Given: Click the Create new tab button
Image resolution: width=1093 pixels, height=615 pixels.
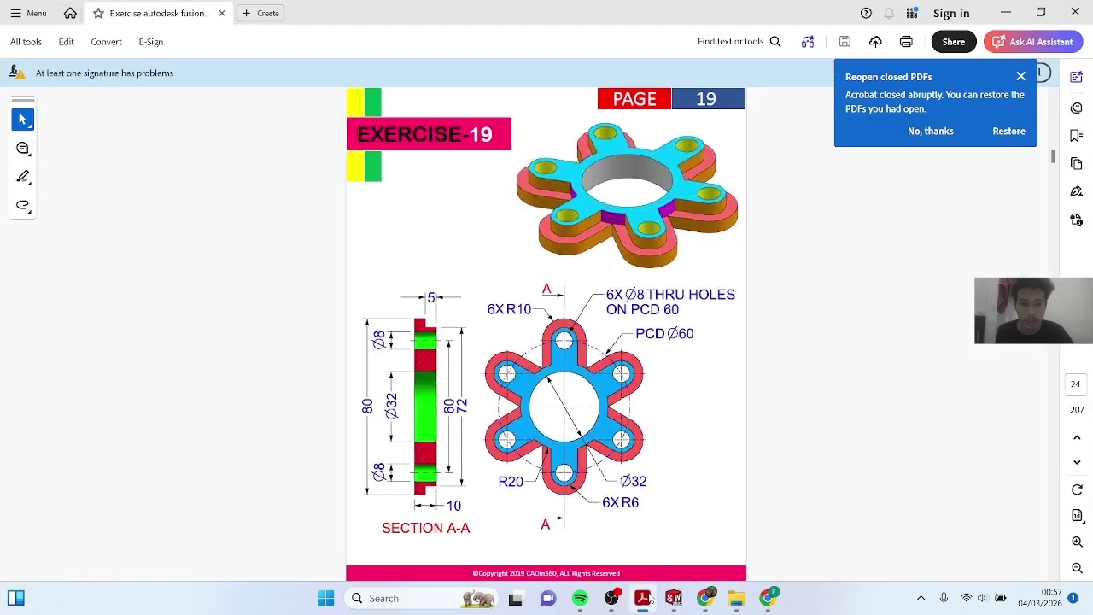Looking at the screenshot, I should pyautogui.click(x=260, y=13).
